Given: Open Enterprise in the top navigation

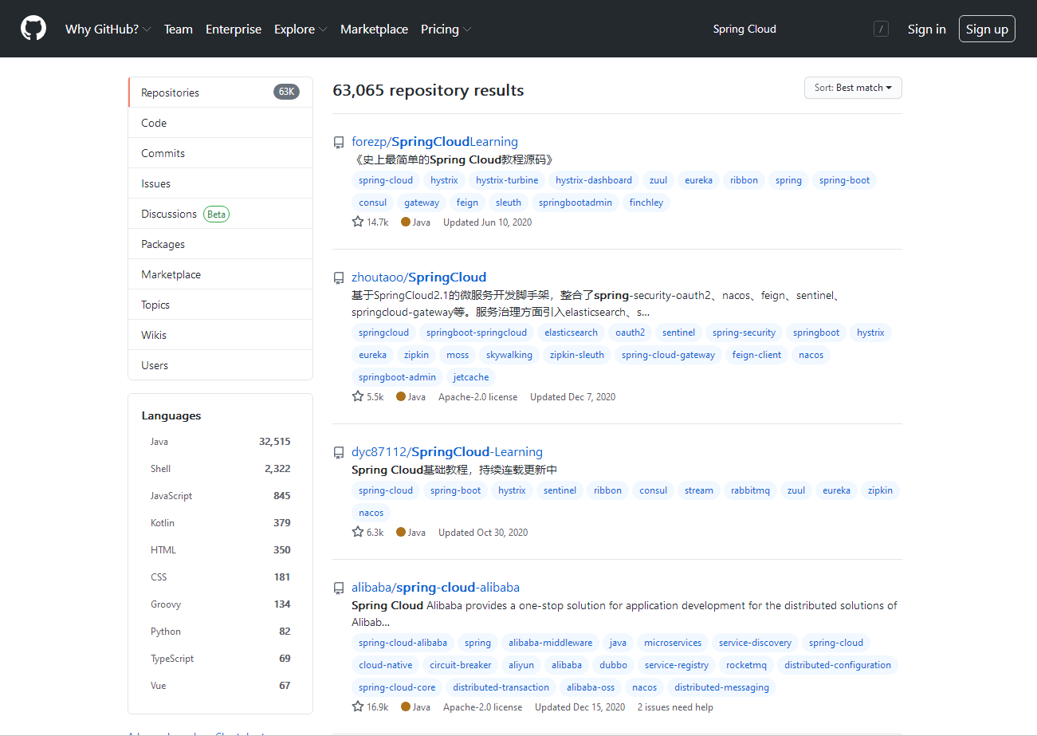Looking at the screenshot, I should click(234, 29).
